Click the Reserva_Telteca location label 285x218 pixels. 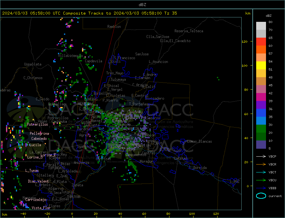[189, 31]
